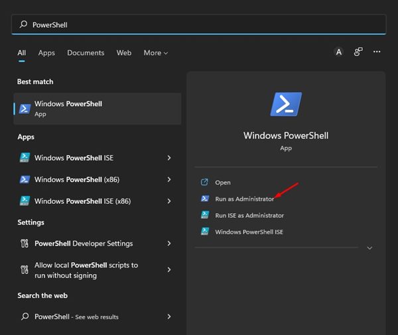
Task: Click the PowerShell search text field
Action: pos(199,24)
